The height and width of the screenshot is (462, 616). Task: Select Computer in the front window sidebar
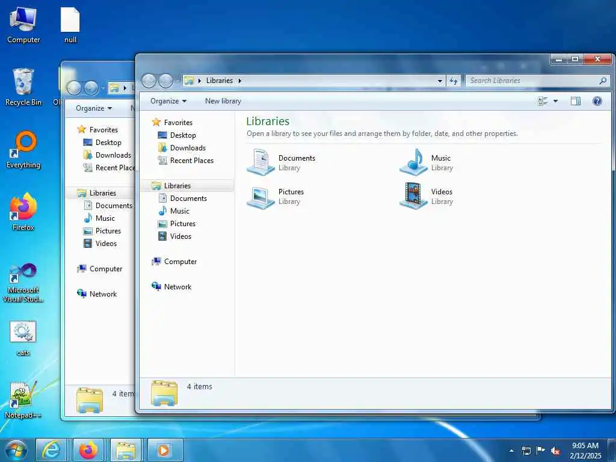tap(174, 261)
